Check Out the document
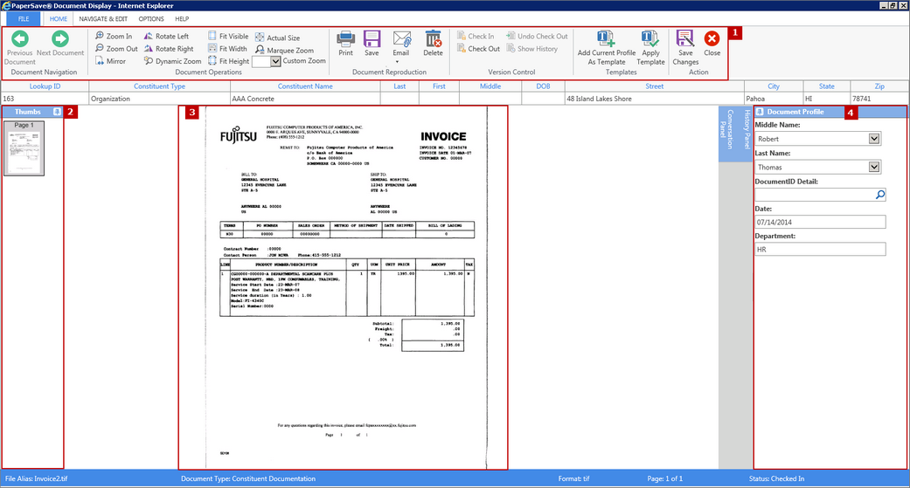This screenshot has height=488, width=910. [x=478, y=49]
